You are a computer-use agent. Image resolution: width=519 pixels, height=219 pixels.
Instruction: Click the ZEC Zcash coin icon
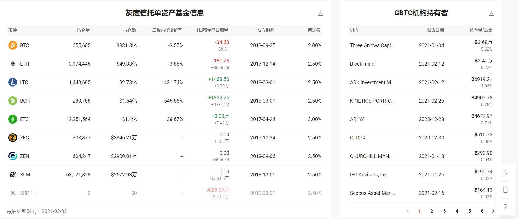13,137
